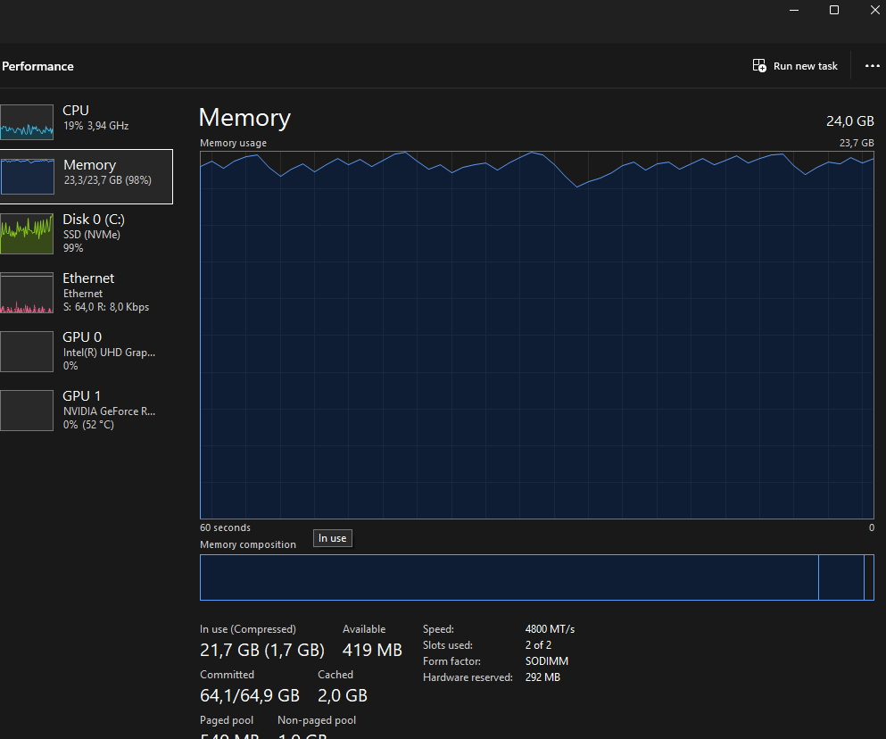Minimize the Task Manager window
The width and height of the screenshot is (886, 739).
point(795,10)
